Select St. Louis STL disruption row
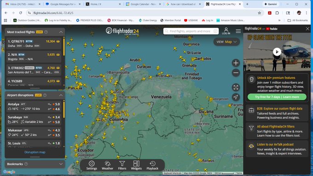This screenshot has height=176, width=313. pos(34,143)
